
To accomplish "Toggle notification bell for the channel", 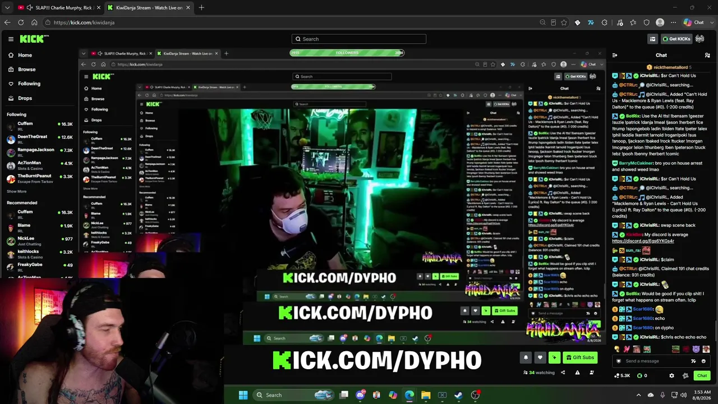I will pos(526,357).
